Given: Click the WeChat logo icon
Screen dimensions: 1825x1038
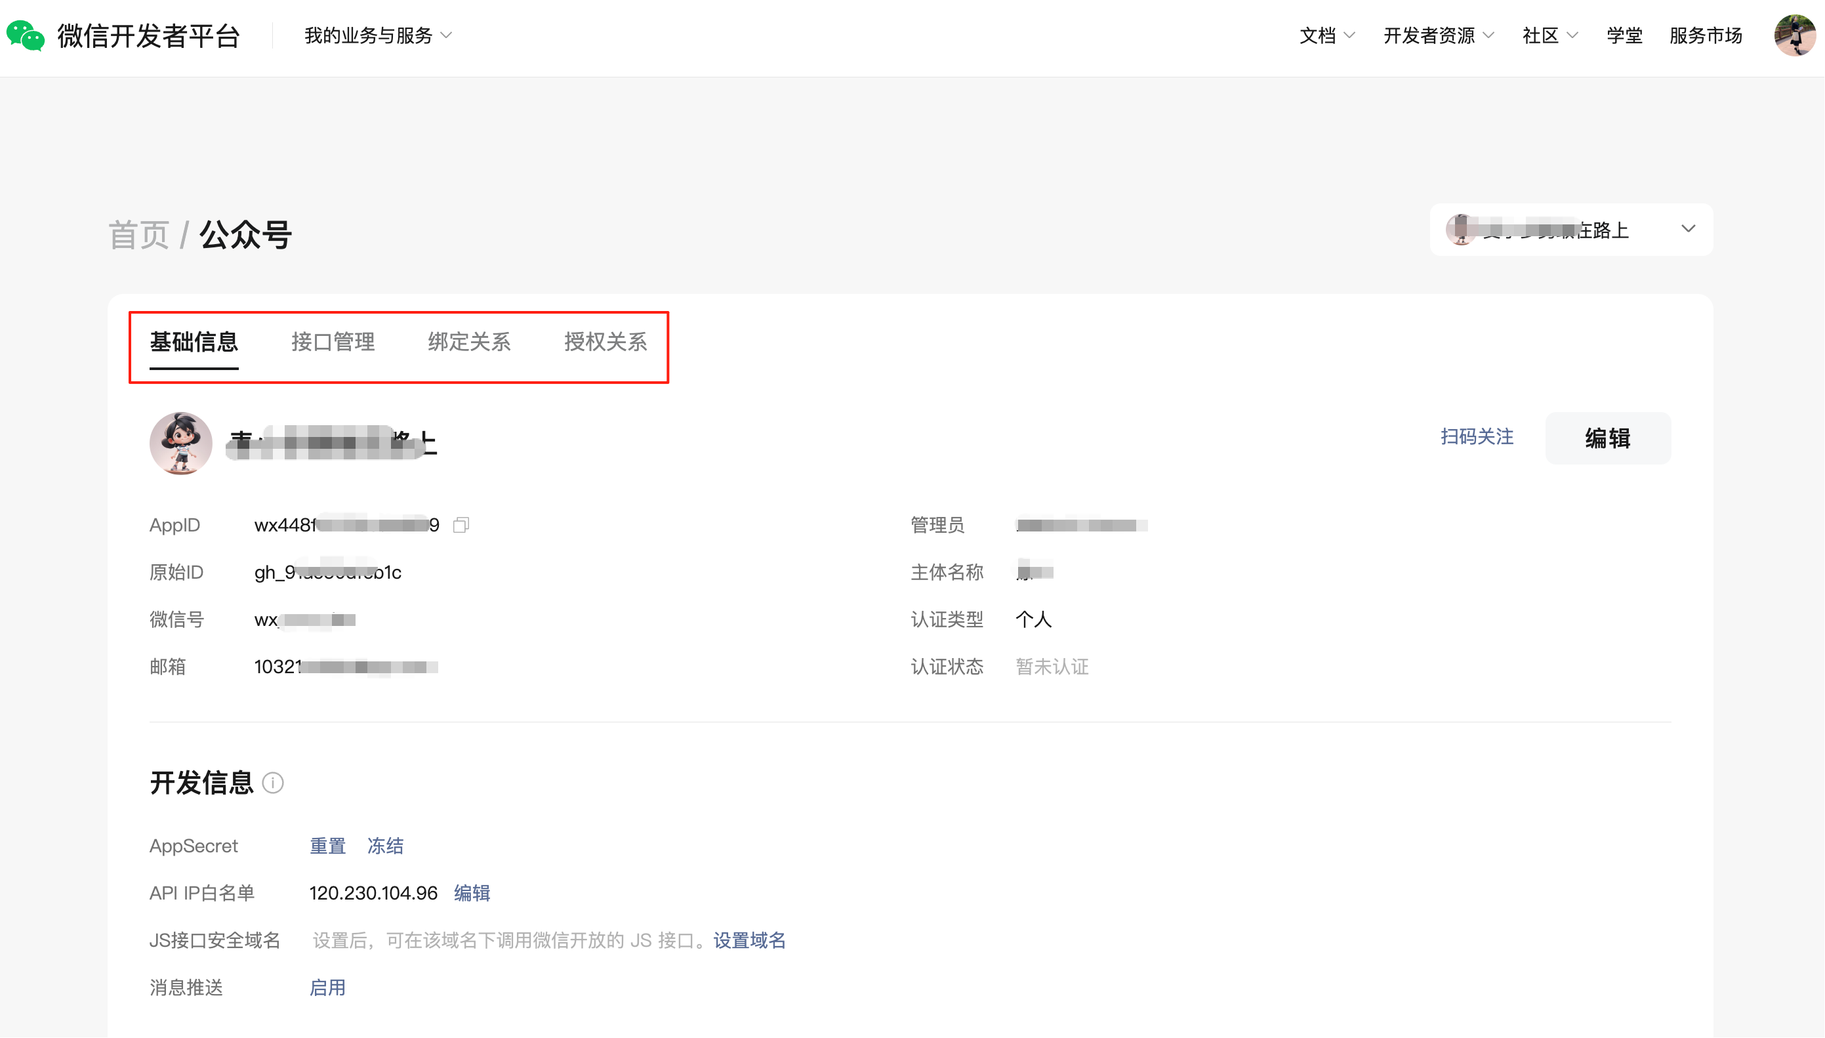Looking at the screenshot, I should (25, 35).
